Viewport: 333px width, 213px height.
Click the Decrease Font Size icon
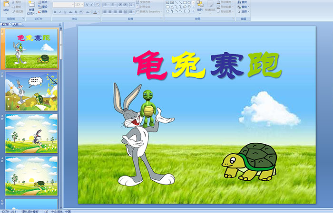click(x=91, y=5)
